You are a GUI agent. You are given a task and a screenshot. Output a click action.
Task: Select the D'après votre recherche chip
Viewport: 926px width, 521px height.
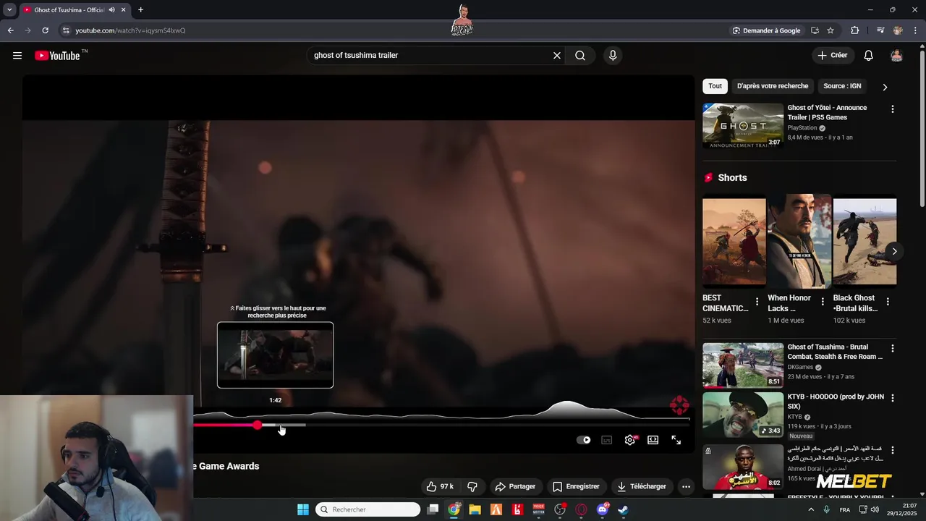click(773, 86)
